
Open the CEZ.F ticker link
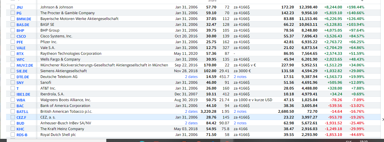tap(21, 117)
